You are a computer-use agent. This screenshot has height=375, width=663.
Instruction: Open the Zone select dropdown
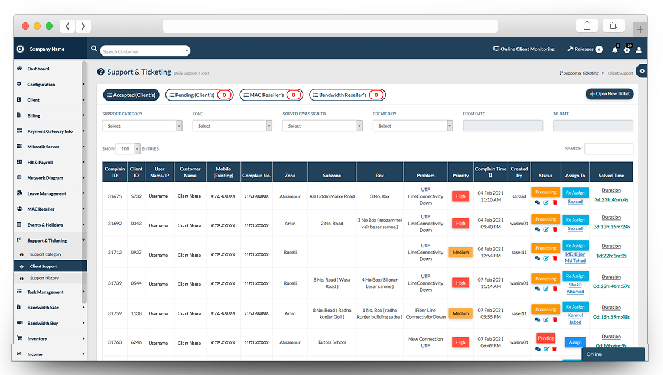[x=233, y=125]
